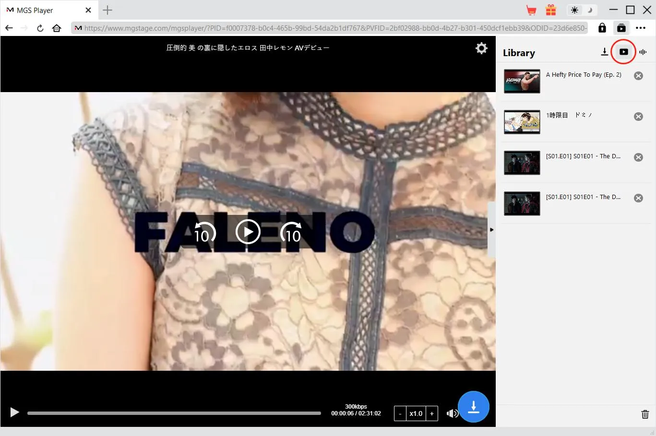Open new tab with plus button
656x436 pixels.
[x=107, y=10]
